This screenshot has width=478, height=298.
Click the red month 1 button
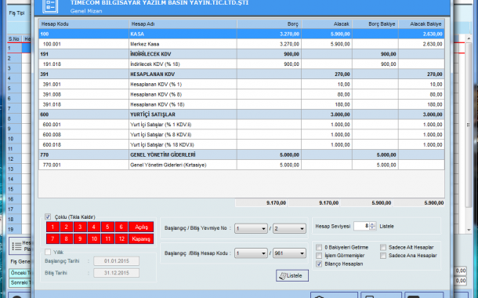coord(53,227)
